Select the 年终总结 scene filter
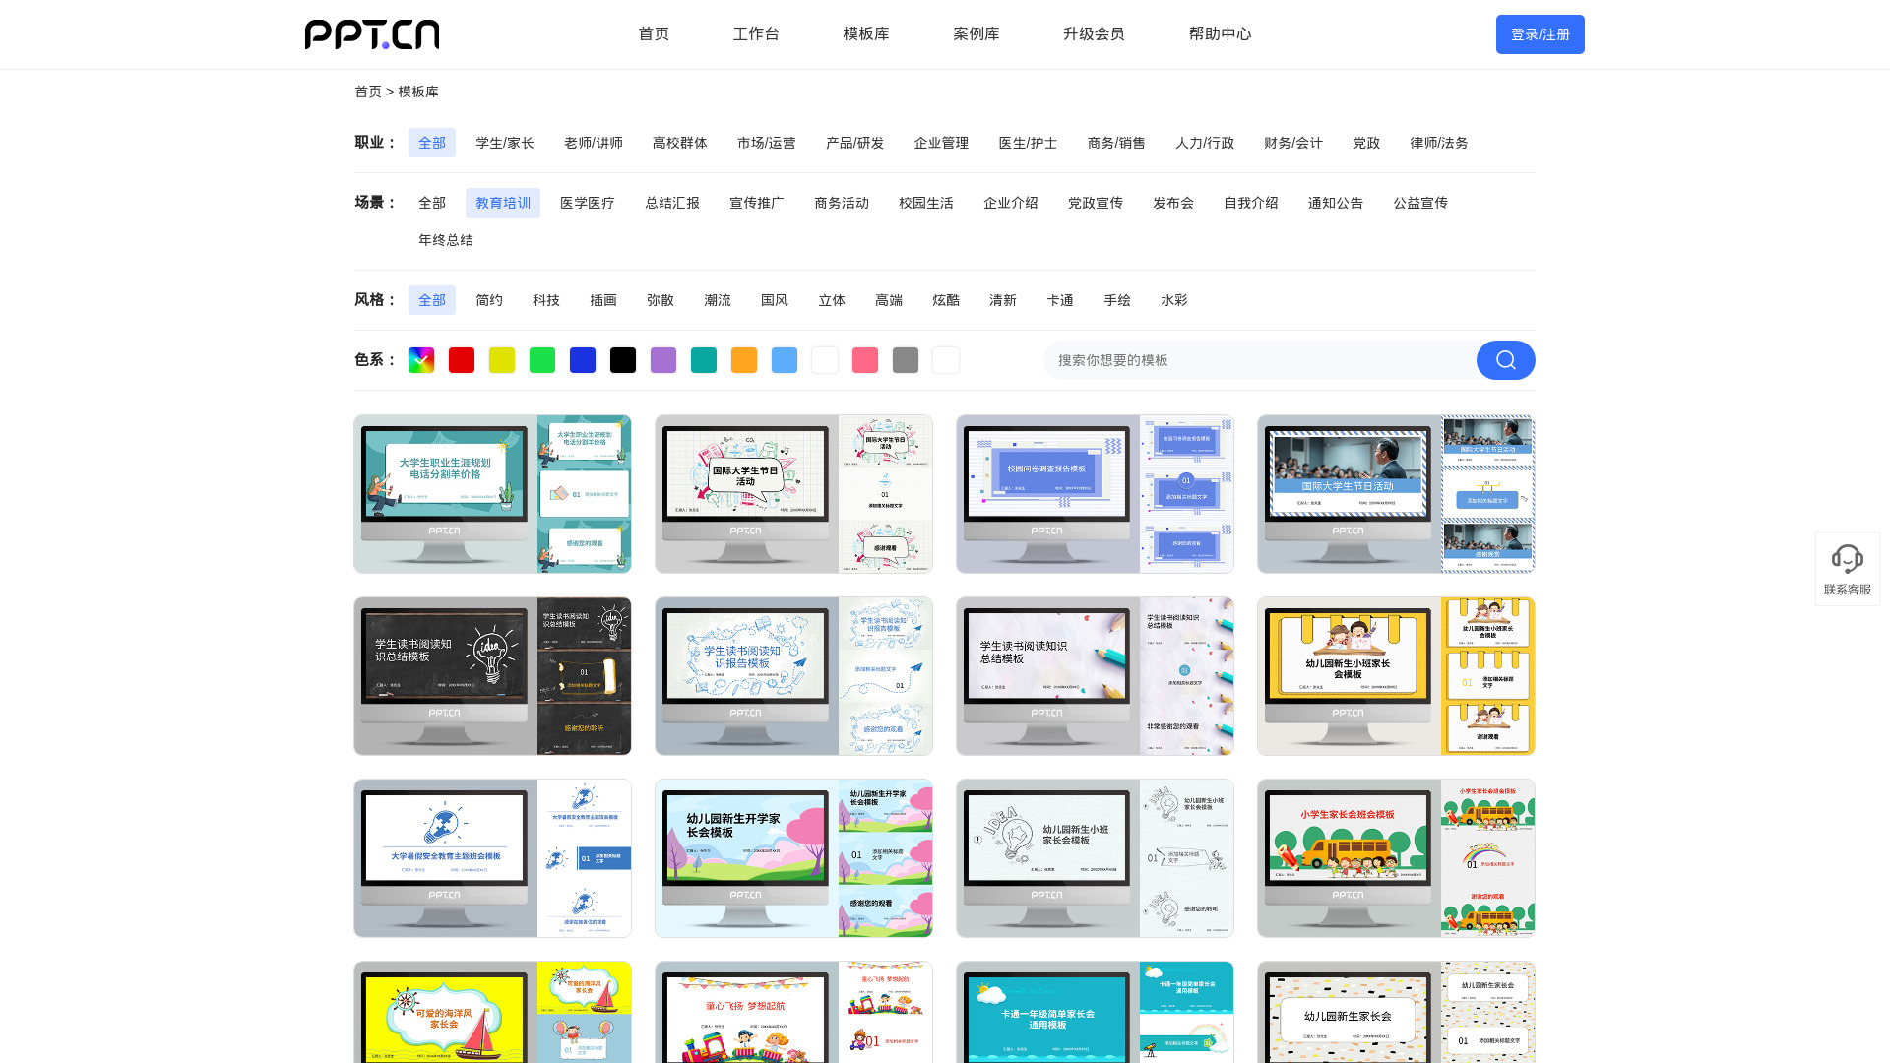The image size is (1890, 1063). [446, 240]
